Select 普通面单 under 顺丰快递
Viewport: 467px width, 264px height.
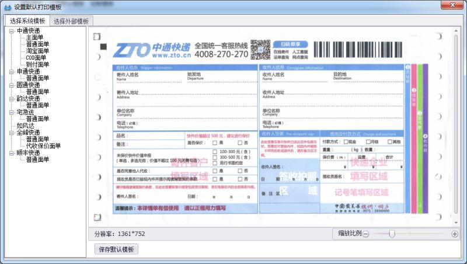click(x=37, y=159)
